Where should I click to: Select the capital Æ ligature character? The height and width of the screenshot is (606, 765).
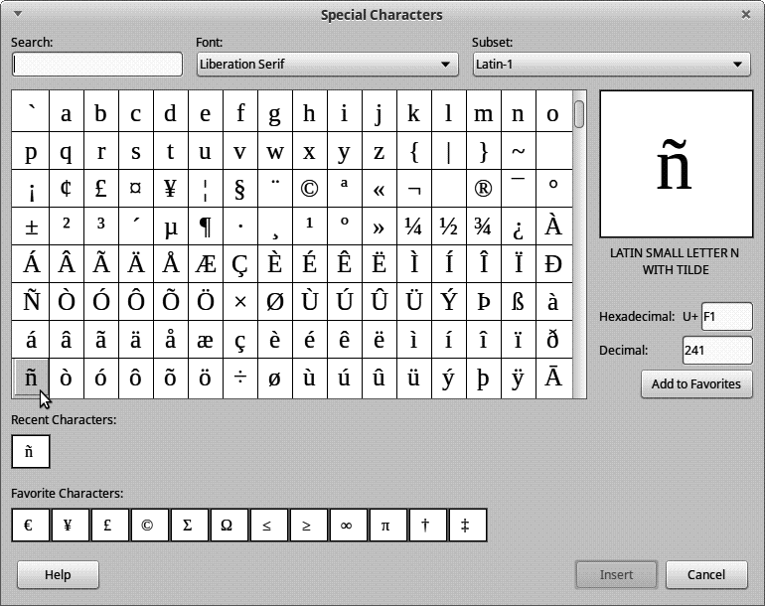205,264
